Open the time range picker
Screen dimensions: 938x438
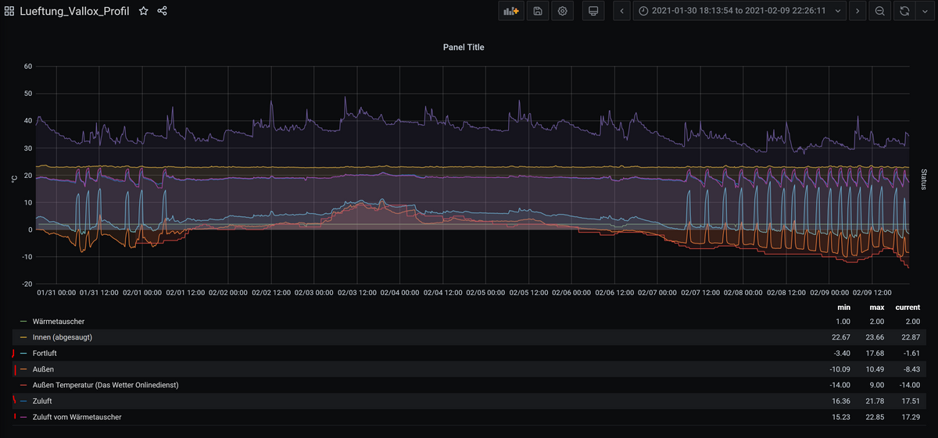[739, 11]
